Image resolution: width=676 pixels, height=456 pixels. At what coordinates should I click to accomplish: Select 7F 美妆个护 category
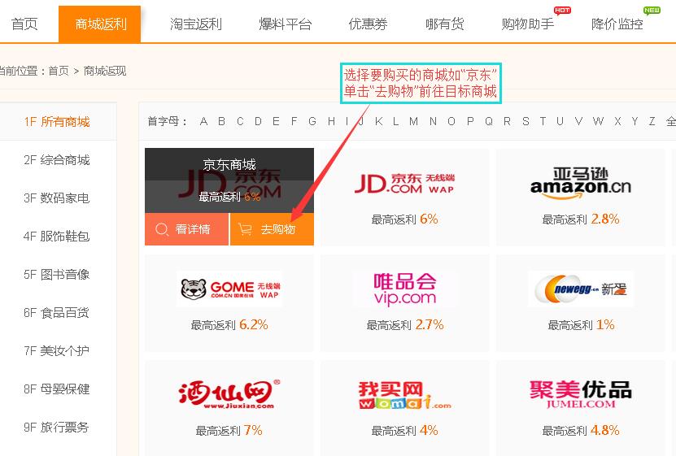[56, 351]
